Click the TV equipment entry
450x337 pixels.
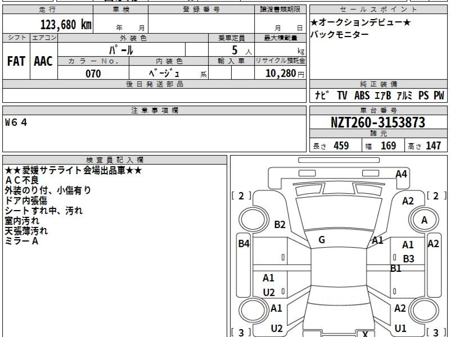click(x=342, y=95)
